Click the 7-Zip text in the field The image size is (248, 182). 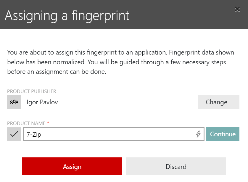tap(33, 134)
